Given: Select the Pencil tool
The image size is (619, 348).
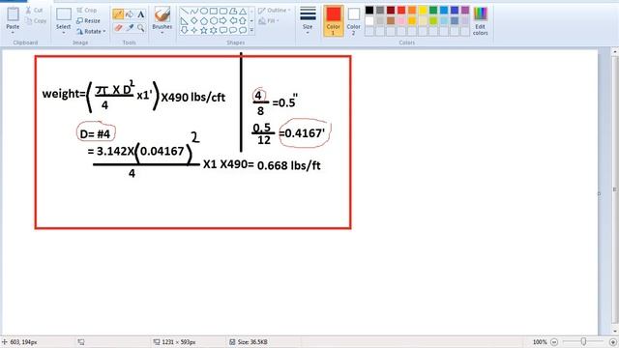Looking at the screenshot, I should 118,14.
